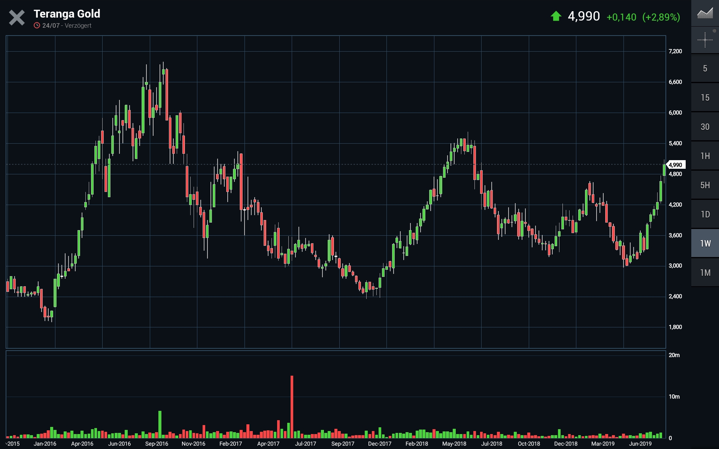Close the Teranga Gold chart view

click(x=17, y=18)
